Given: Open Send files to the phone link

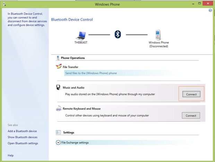Looking at the screenshot, I should (91, 73).
